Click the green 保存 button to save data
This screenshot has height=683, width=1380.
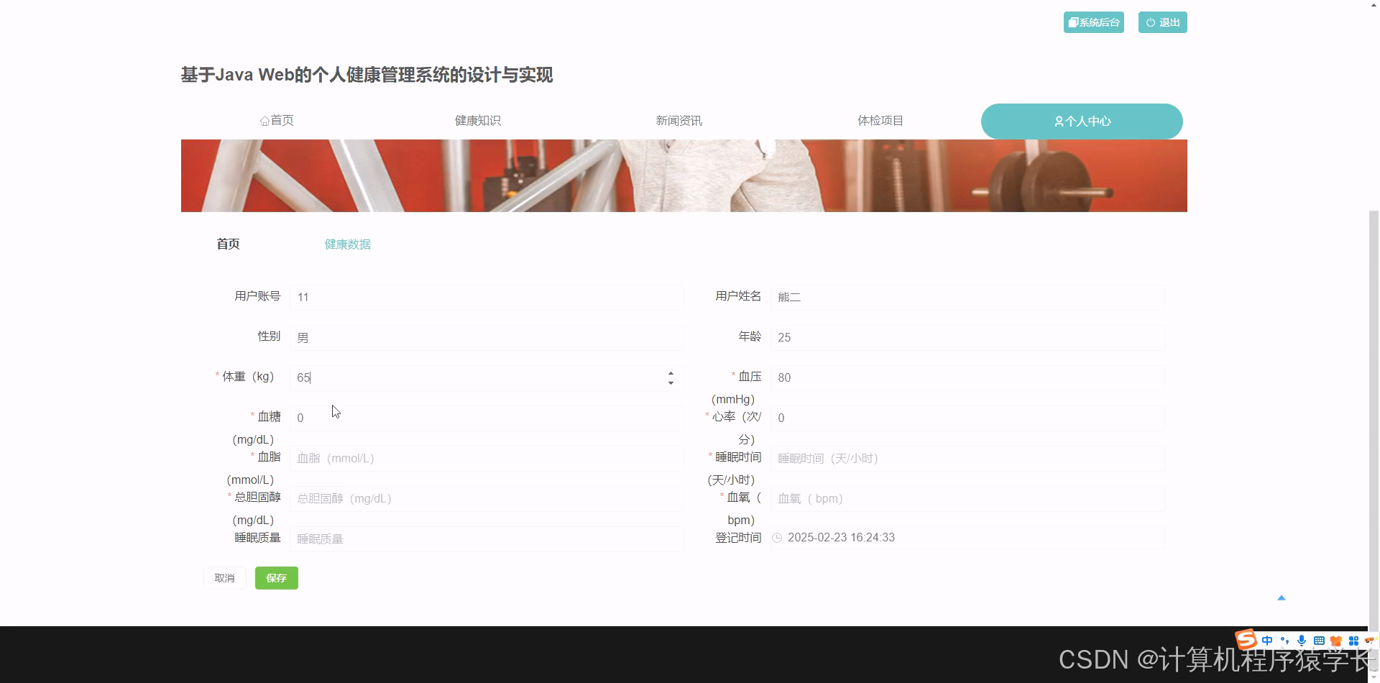[276, 577]
